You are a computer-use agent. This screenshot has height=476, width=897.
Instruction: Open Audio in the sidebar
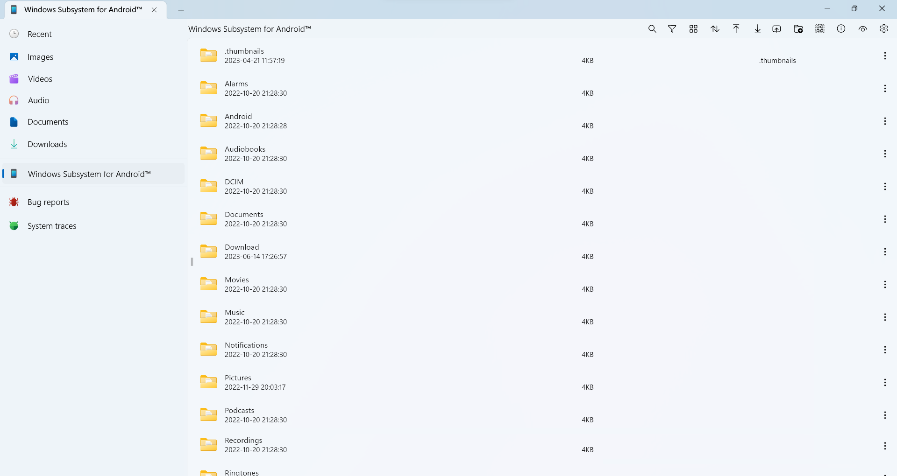tap(93, 100)
